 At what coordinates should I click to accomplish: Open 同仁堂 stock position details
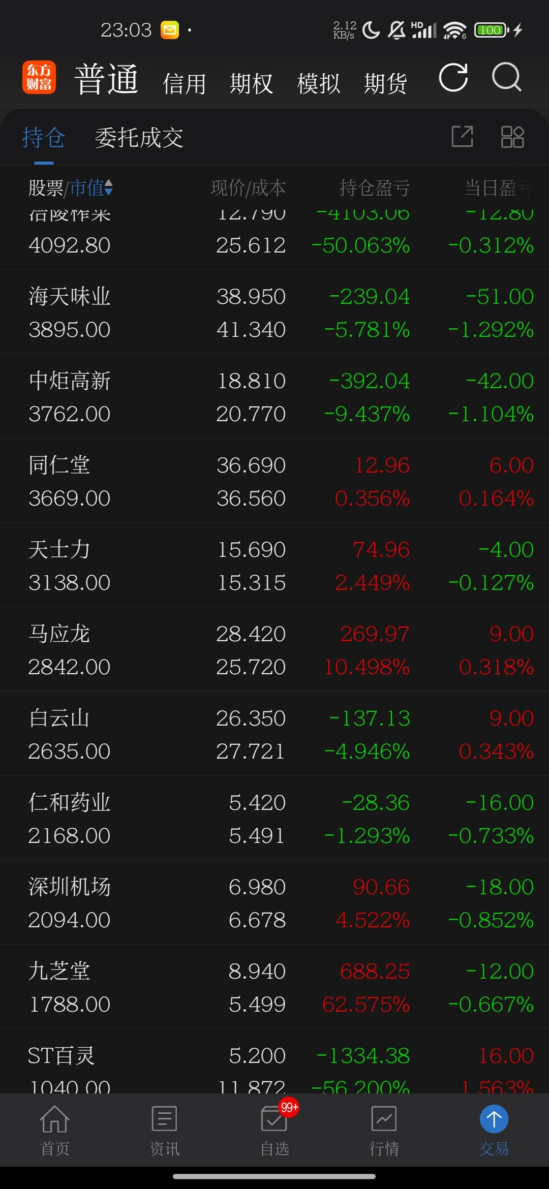[274, 481]
